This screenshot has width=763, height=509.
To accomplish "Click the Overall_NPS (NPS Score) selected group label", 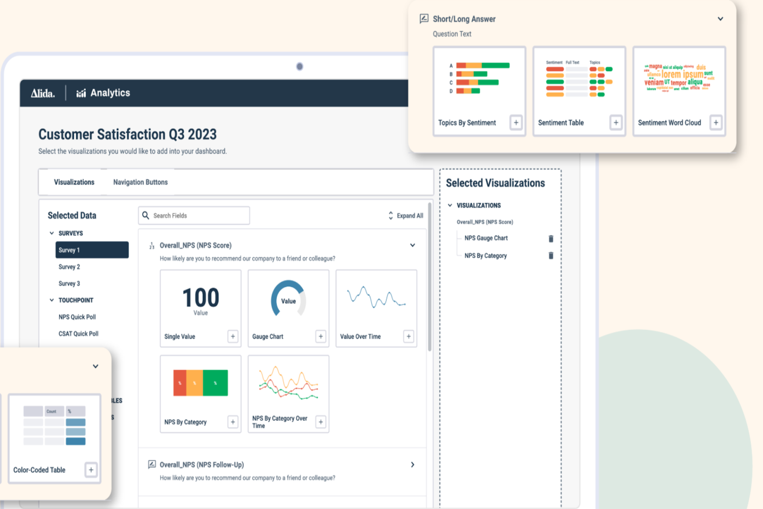I will pos(485,222).
